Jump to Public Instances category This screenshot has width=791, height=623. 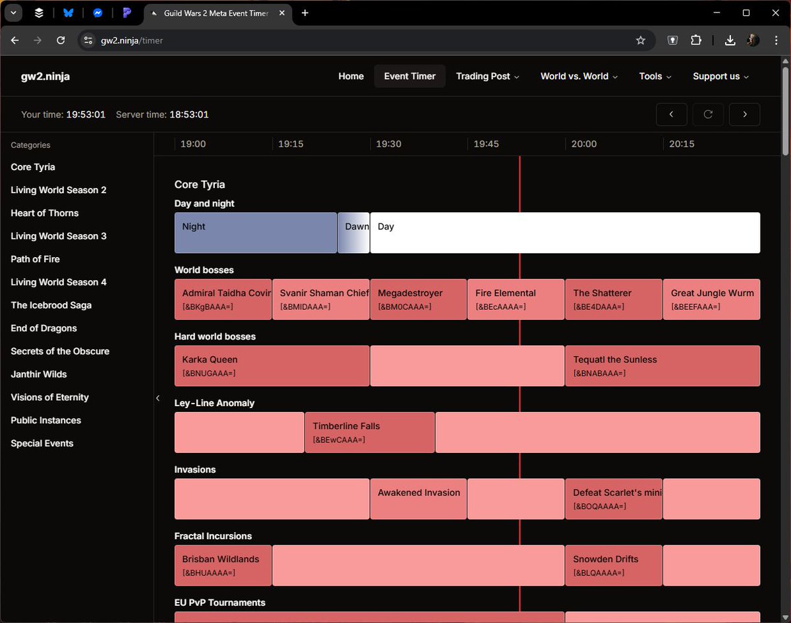[46, 421]
